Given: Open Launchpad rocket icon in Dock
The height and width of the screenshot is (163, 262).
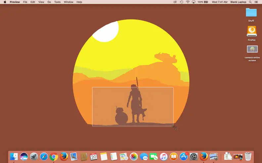Looking at the screenshot, I should click(34, 156).
